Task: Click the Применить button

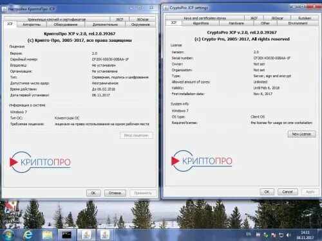Action: pos(143,193)
